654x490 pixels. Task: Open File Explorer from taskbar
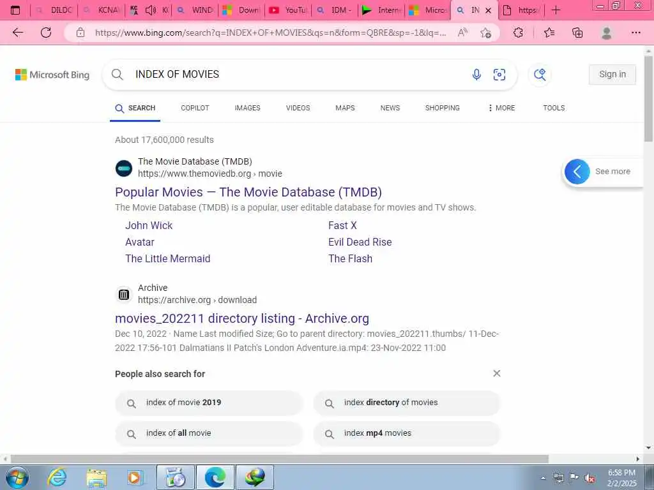pyautogui.click(x=97, y=477)
